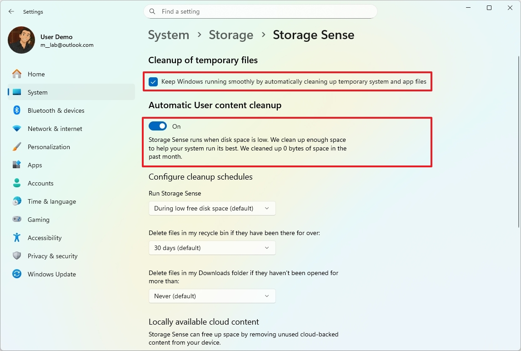The height and width of the screenshot is (351, 521).
Task: Open the Personalization paintbrush icon
Action: 17,147
